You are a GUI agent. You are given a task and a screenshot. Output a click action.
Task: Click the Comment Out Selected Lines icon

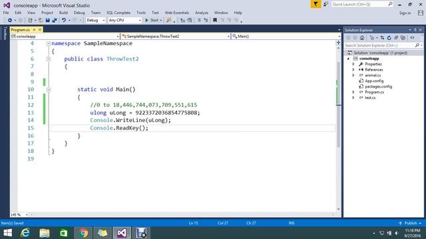tap(183, 21)
